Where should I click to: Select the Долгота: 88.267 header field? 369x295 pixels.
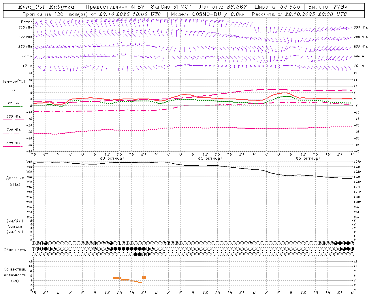coord(223,7)
